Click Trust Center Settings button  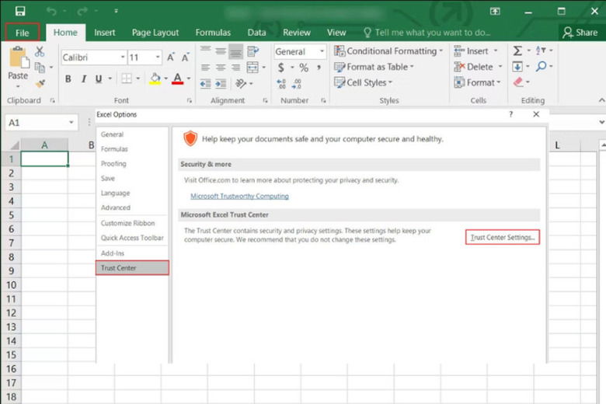tap(503, 238)
